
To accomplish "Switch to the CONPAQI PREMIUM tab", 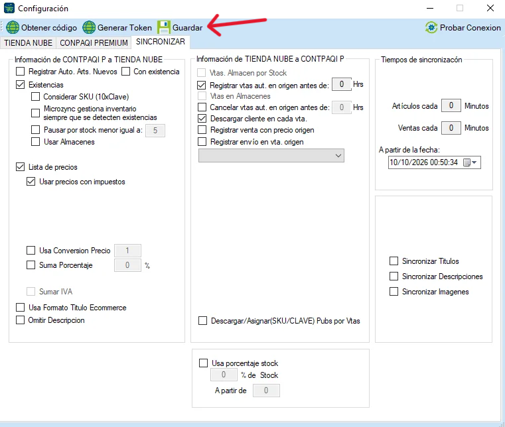I will [94, 43].
